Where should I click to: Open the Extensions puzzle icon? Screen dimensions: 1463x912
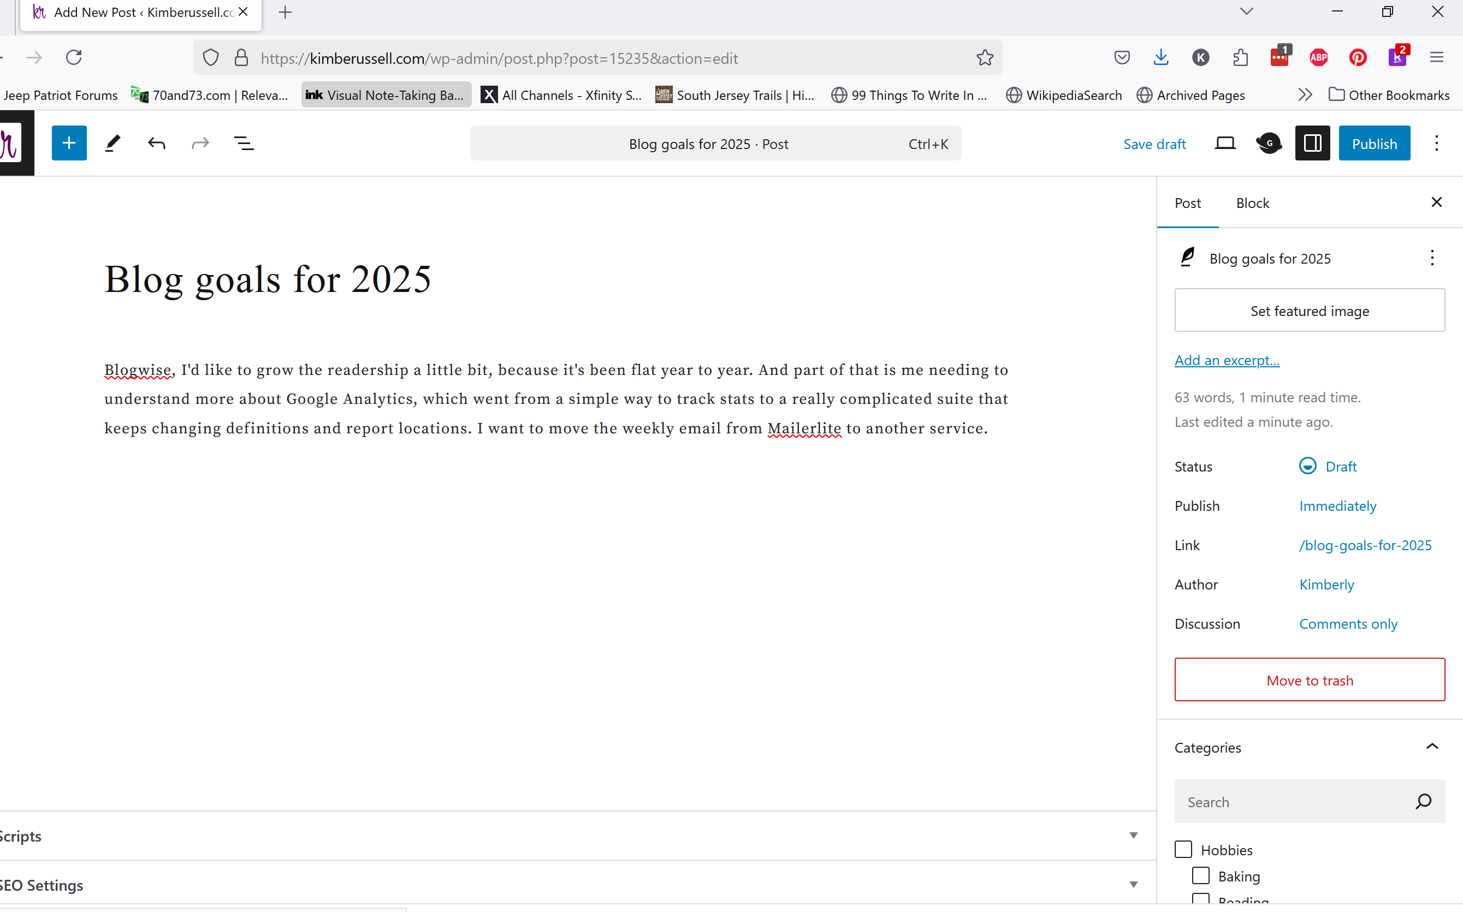(x=1240, y=58)
